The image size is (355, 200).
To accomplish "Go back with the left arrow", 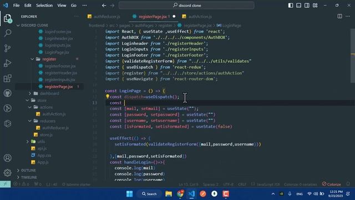I will click(104, 6).
